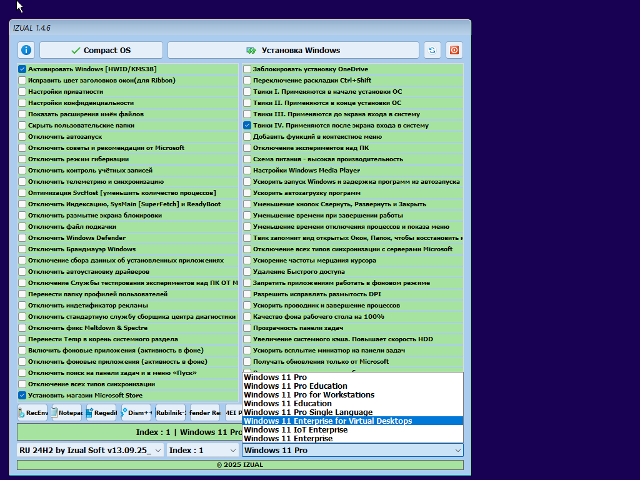640x480 pixels.
Task: Check Скрыть пользовательские папки
Action: click(x=22, y=125)
